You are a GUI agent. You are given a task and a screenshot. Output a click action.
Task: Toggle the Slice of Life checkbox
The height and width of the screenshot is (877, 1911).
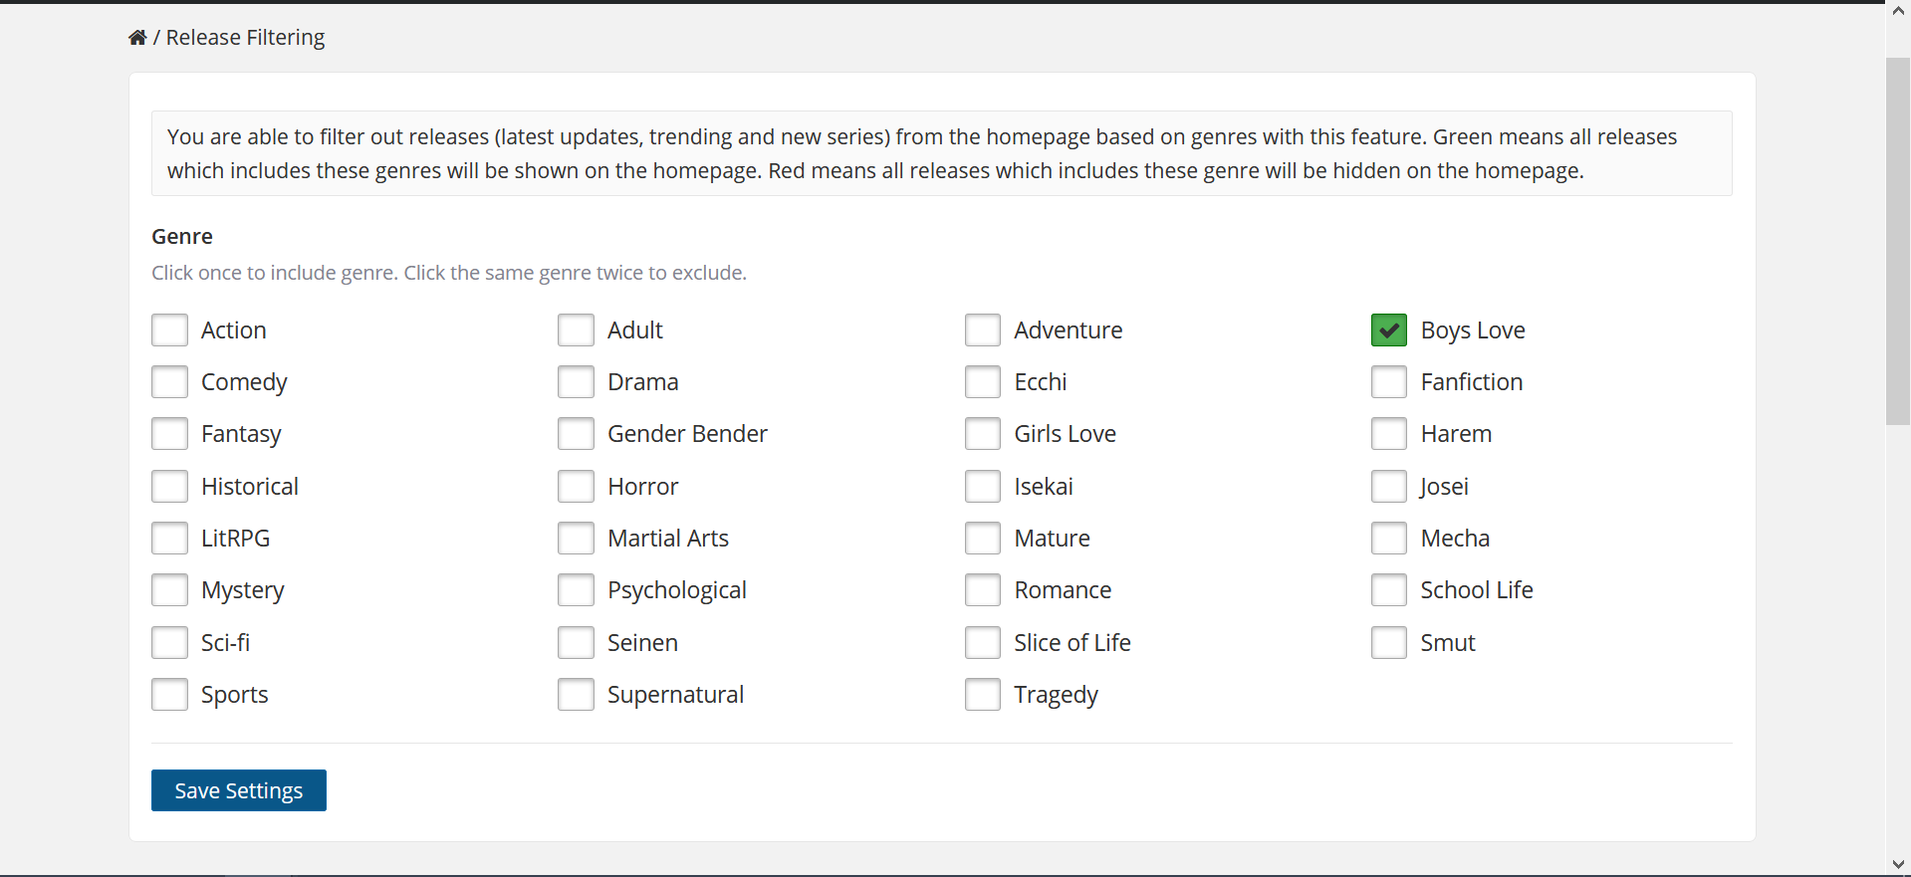[982, 643]
